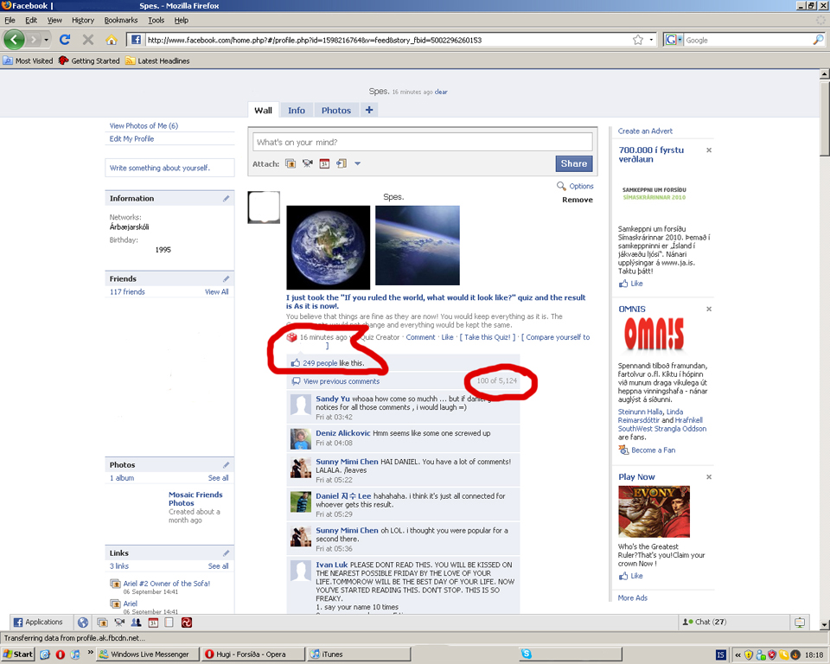Expand more attachment options arrow
830x664 pixels.
(357, 163)
